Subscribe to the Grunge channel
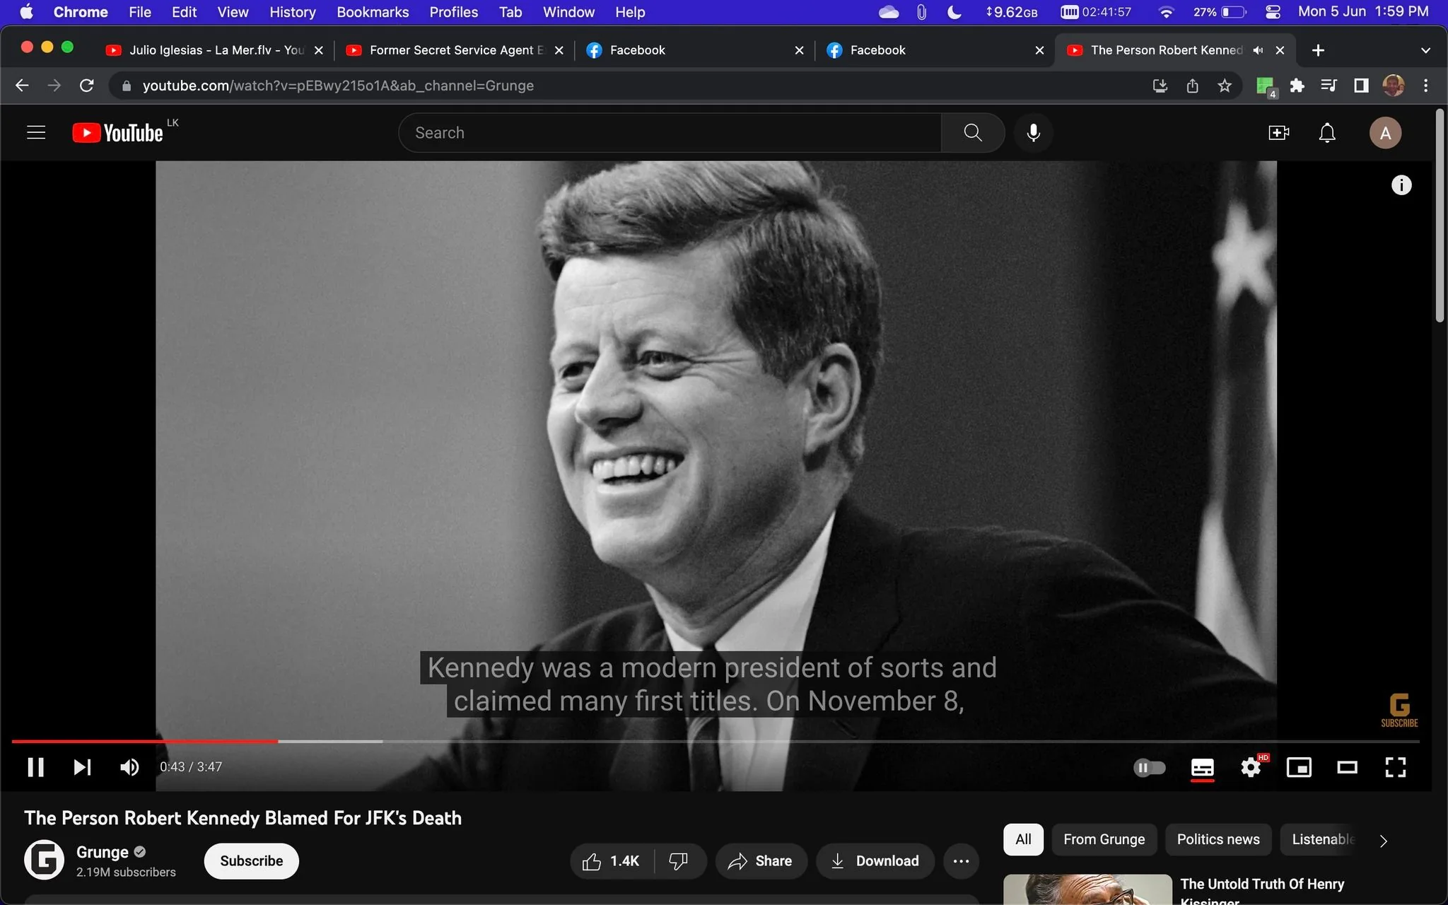This screenshot has width=1448, height=905. click(x=251, y=860)
